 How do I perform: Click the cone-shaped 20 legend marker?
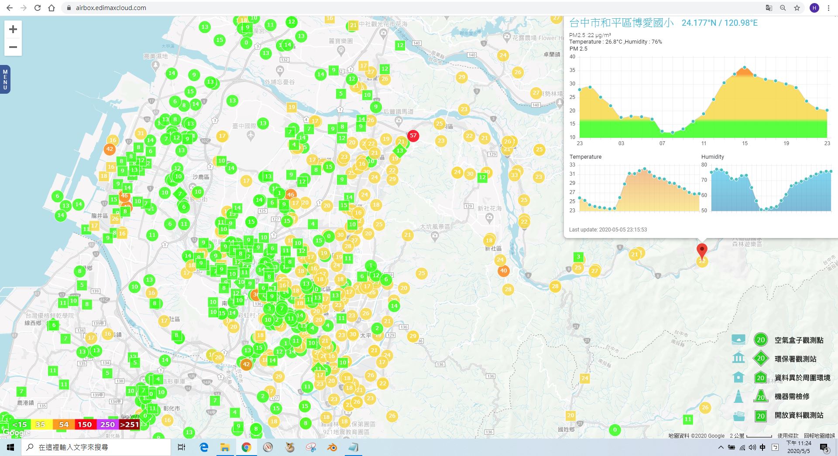761,396
